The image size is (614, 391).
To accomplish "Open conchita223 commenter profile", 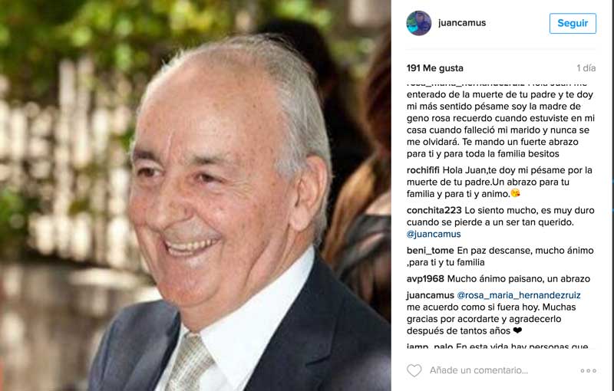I will (434, 210).
